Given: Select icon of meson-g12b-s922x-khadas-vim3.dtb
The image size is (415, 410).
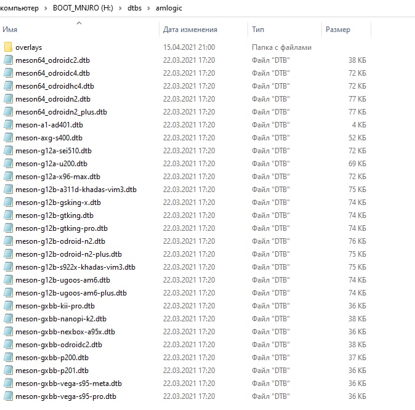Looking at the screenshot, I should coord(8,267).
